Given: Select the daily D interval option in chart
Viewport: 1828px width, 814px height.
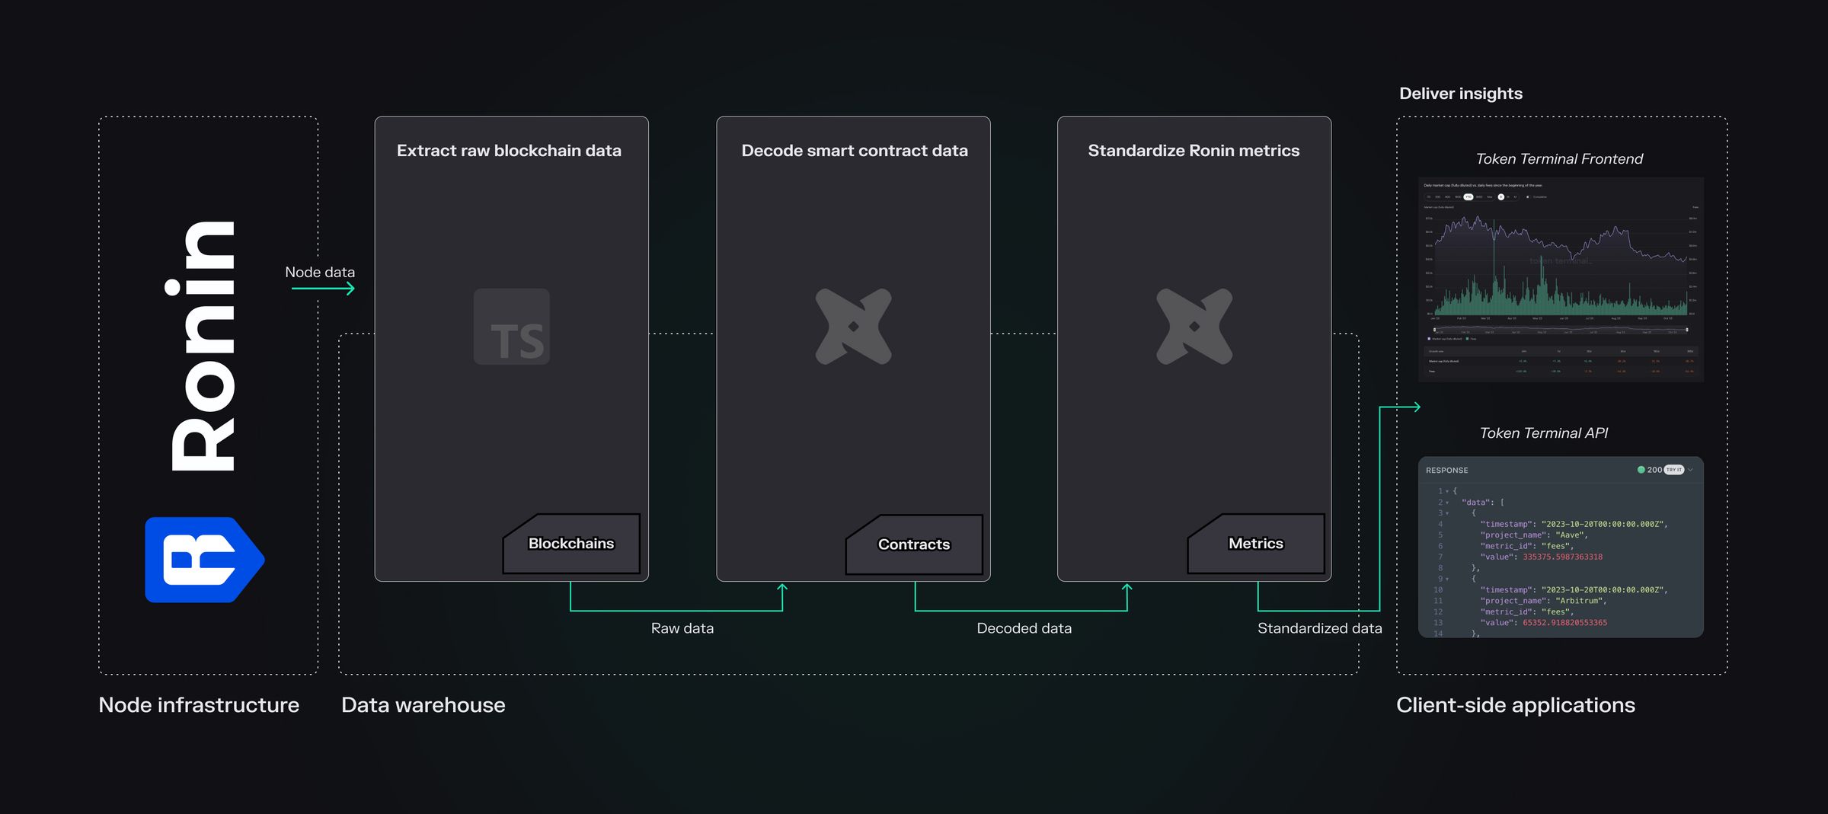Looking at the screenshot, I should click(x=1501, y=197).
